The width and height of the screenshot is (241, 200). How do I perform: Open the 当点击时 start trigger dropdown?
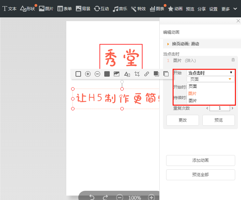[211, 73]
